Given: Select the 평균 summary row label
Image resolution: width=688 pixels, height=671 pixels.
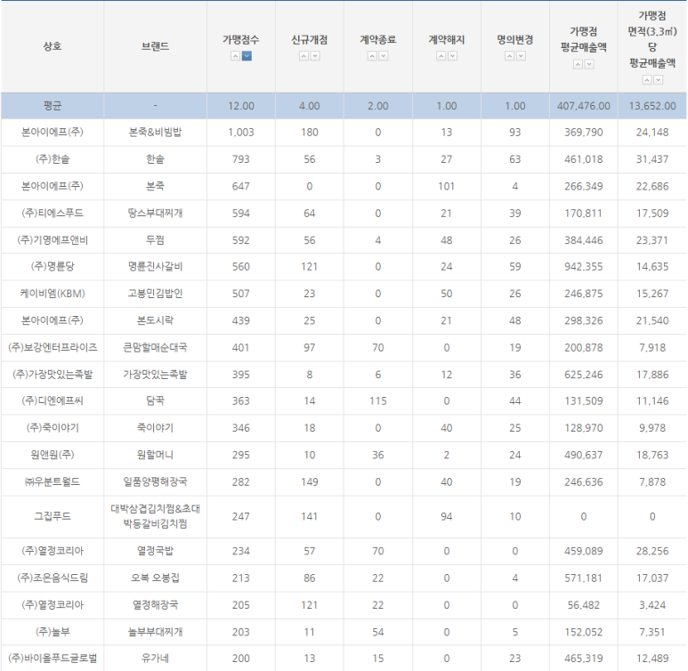Looking at the screenshot, I should pyautogui.click(x=53, y=106).
